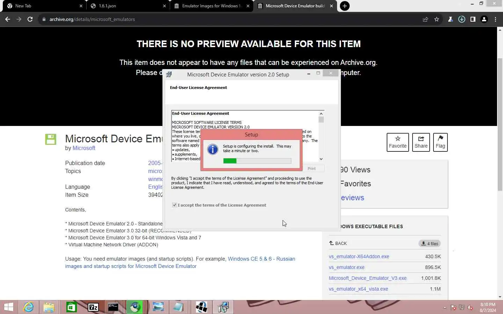Switch to Emulator Images for Windows tab
The height and width of the screenshot is (314, 503).
(x=212, y=6)
